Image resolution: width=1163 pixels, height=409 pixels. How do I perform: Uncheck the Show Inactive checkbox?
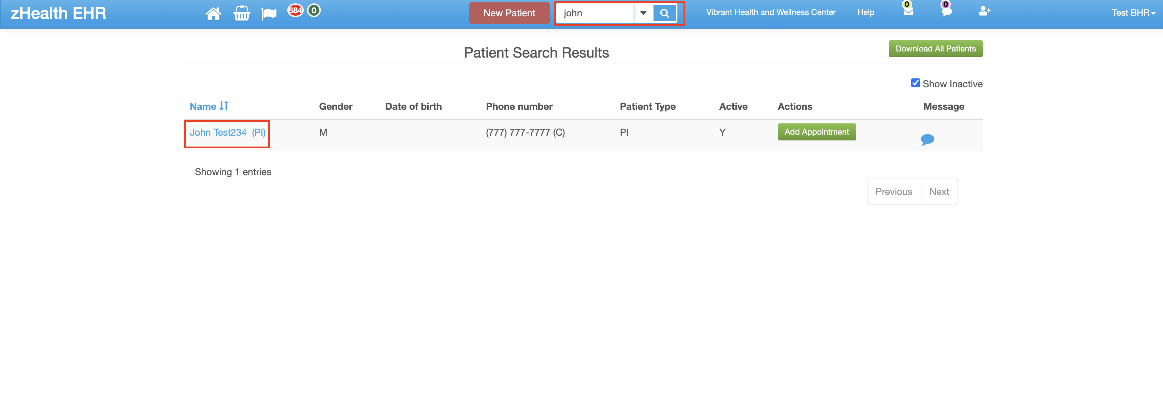915,83
